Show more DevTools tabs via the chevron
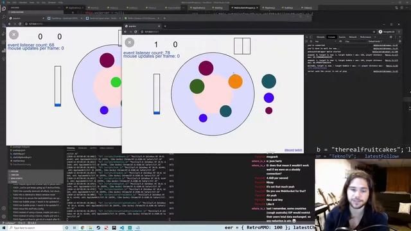The width and height of the screenshot is (411, 231). [375, 37]
